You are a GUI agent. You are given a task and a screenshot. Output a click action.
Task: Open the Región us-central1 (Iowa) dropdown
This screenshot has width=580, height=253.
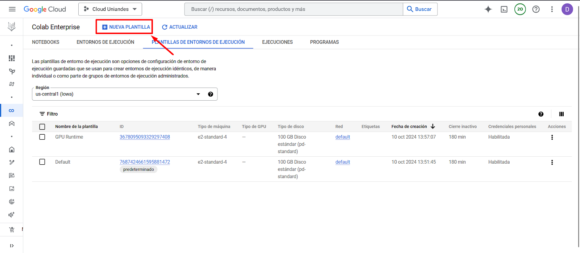125,94
